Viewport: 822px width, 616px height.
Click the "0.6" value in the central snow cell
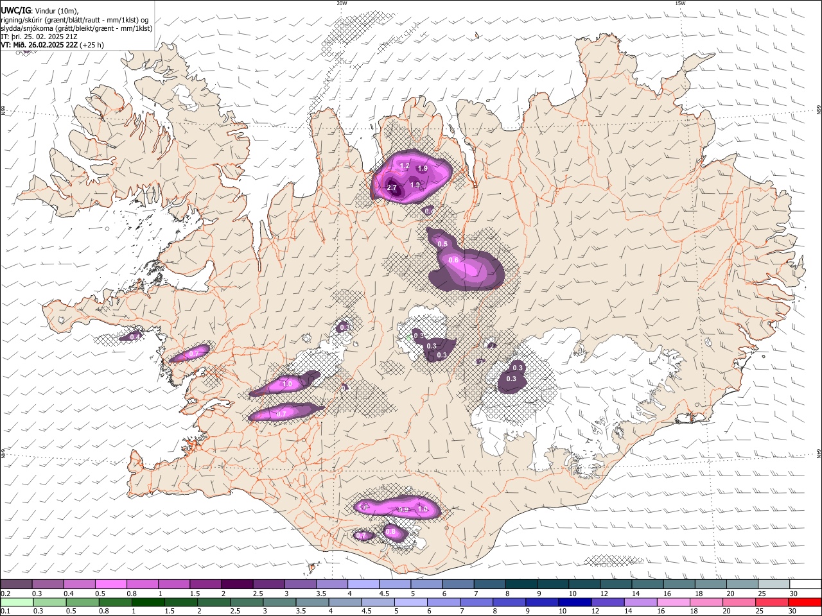pos(453,260)
